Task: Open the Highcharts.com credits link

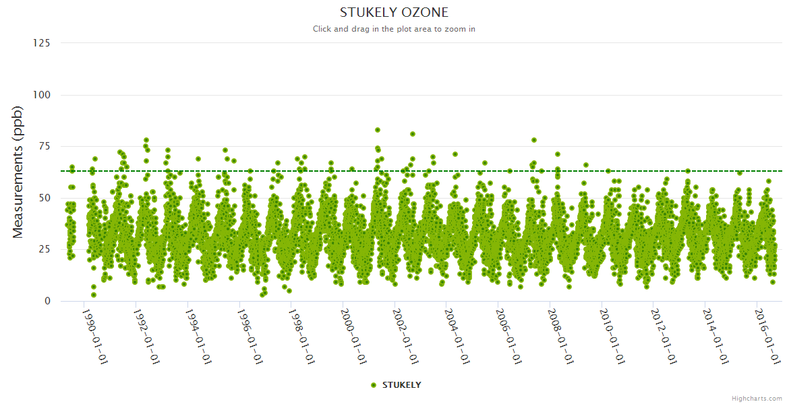Action: tap(757, 398)
